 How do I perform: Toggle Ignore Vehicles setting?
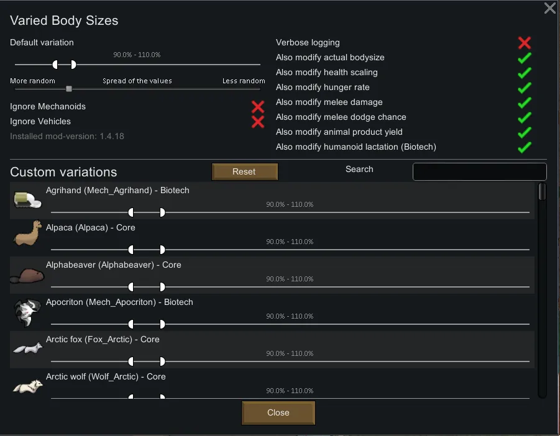258,122
